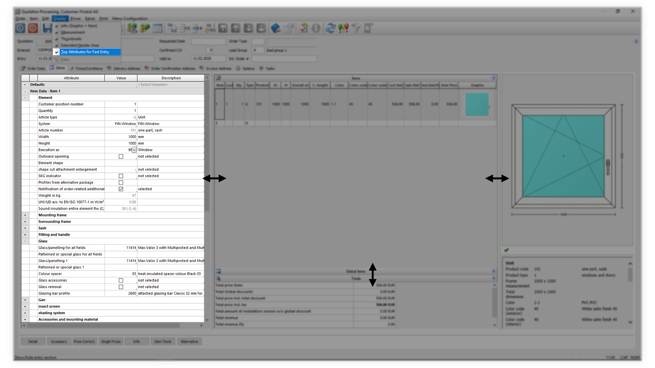Screen dimensions: 655x368
Task: Open the Execution as dropdown arrow
Action: pyautogui.click(x=134, y=150)
